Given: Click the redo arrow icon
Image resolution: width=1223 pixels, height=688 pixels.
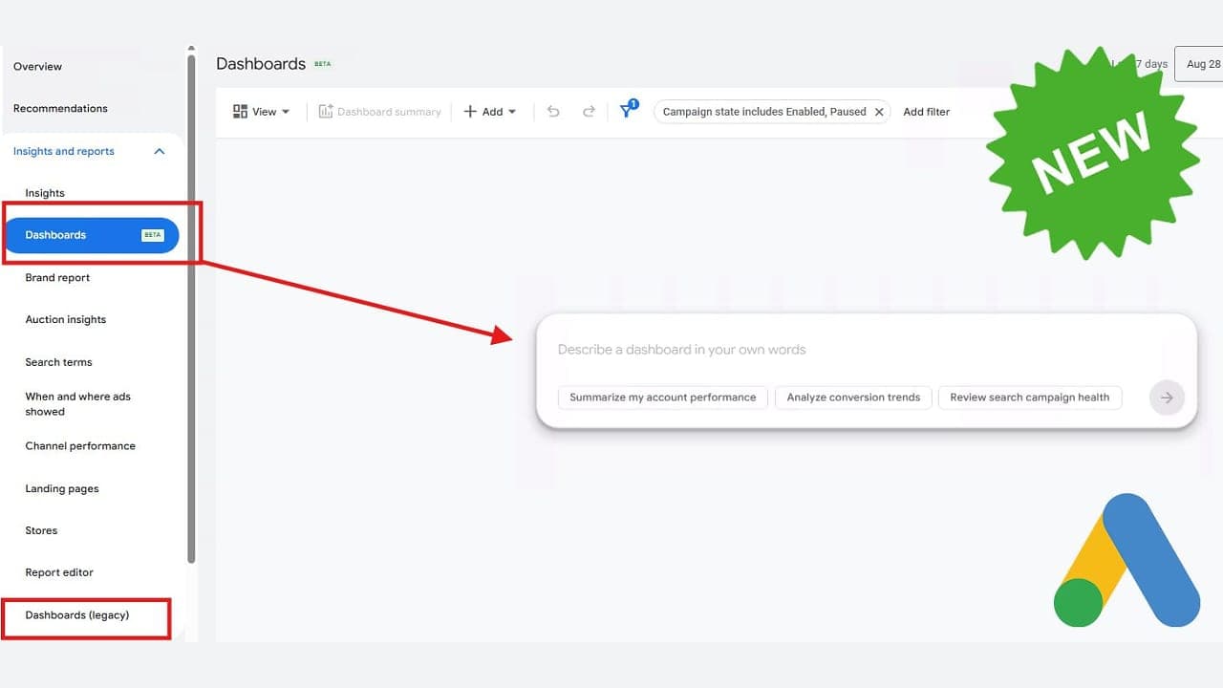Looking at the screenshot, I should (x=589, y=112).
